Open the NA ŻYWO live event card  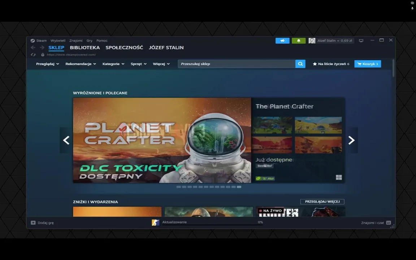pyautogui.click(x=300, y=212)
